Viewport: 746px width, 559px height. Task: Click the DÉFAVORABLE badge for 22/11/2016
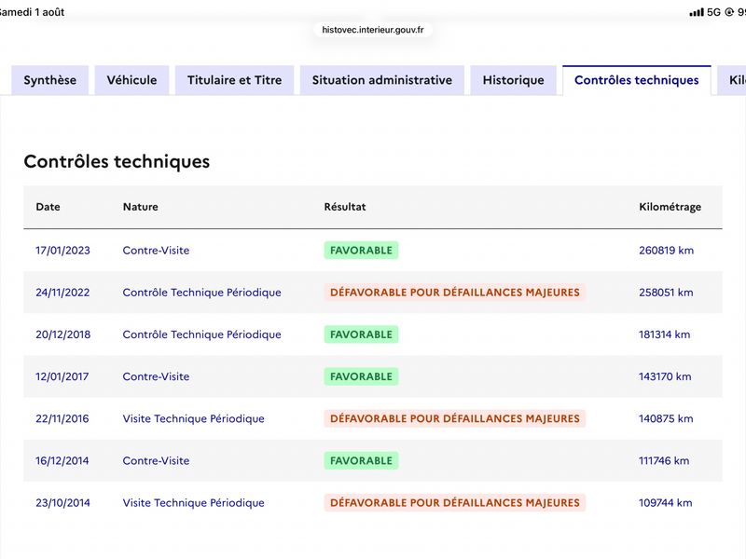pyautogui.click(x=455, y=418)
